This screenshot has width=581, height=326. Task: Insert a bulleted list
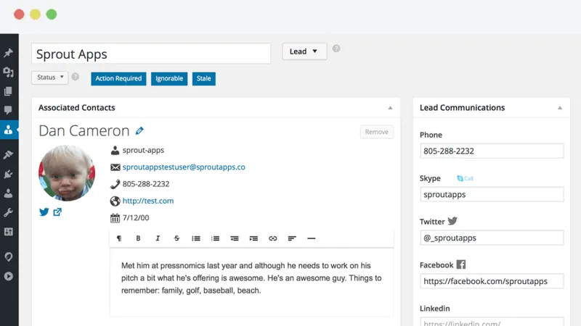click(x=196, y=238)
